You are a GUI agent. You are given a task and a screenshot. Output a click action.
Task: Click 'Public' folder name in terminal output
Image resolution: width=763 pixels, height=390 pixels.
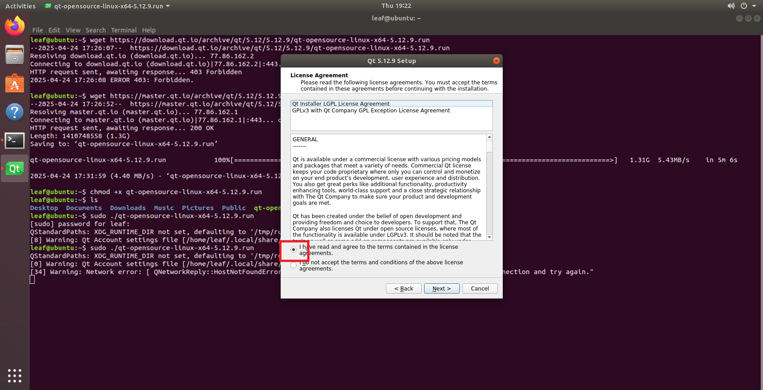click(x=234, y=208)
